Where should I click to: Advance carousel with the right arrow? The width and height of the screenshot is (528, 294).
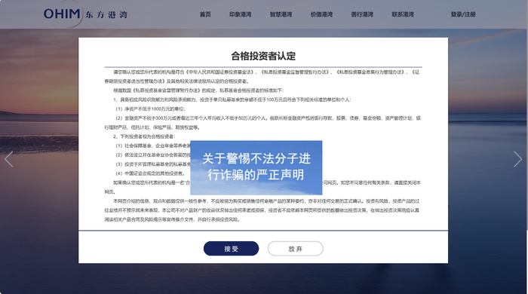tap(517, 159)
